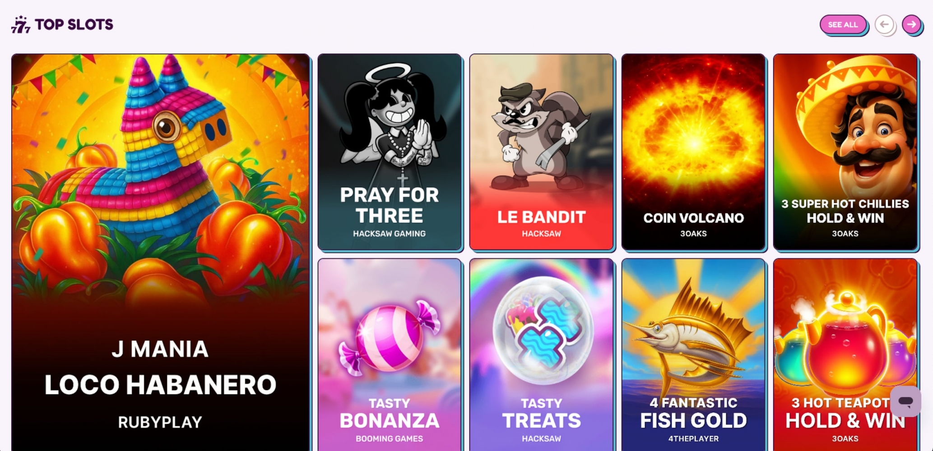The image size is (933, 451).
Task: Launch the Tasty Bonanza game
Action: click(390, 355)
